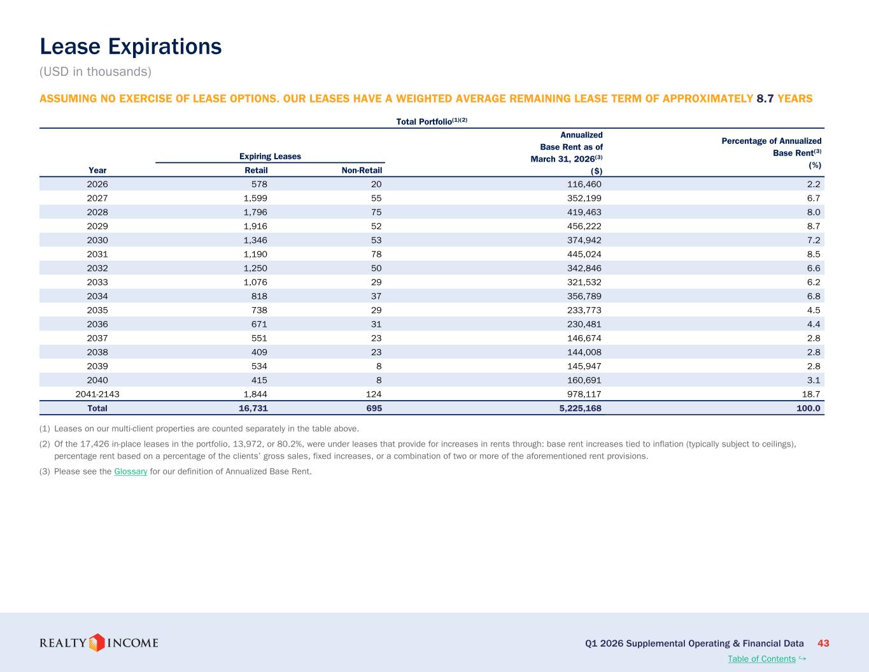Click the Expiring Leases column group header
This screenshot has width=869, height=672.
[x=270, y=156]
